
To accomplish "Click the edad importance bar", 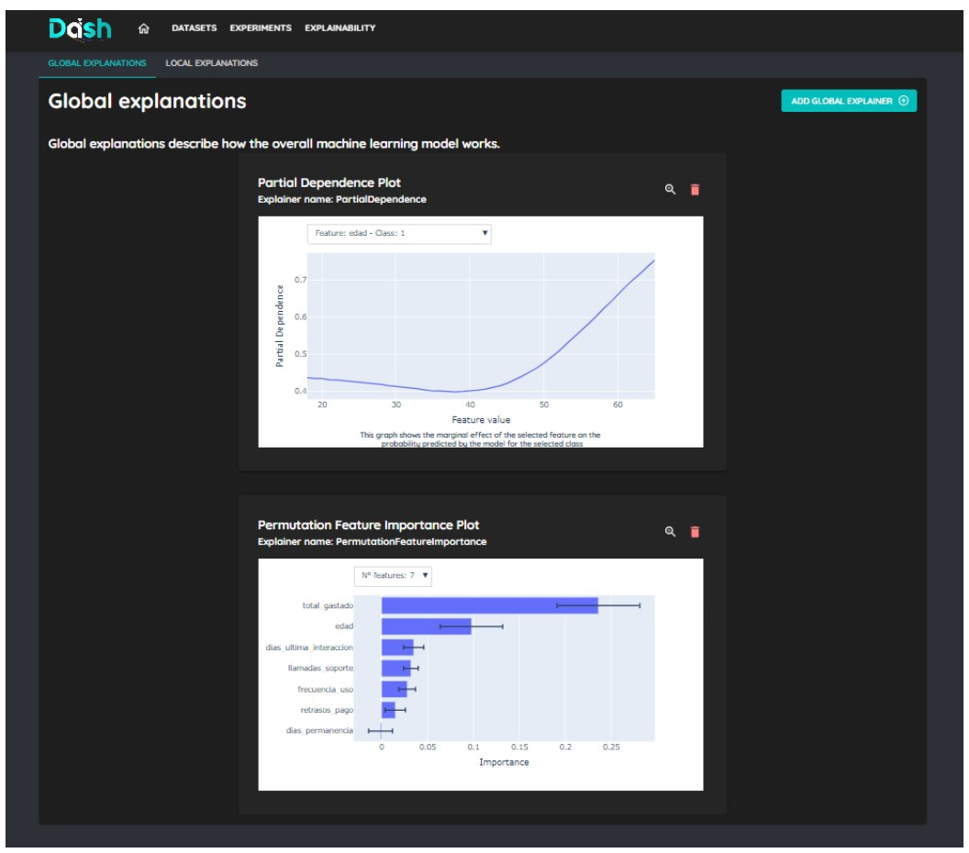I will tap(425, 626).
